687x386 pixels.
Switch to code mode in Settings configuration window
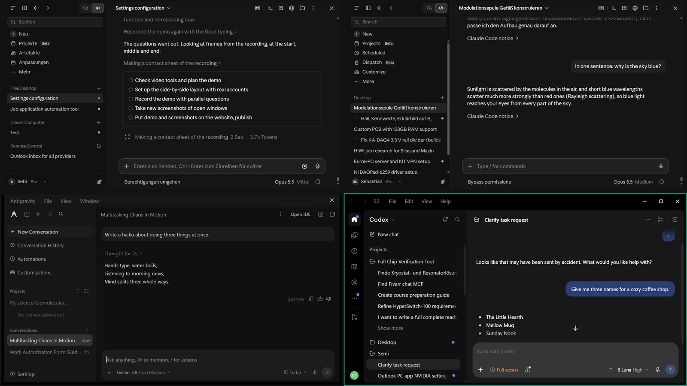tap(97, 8)
